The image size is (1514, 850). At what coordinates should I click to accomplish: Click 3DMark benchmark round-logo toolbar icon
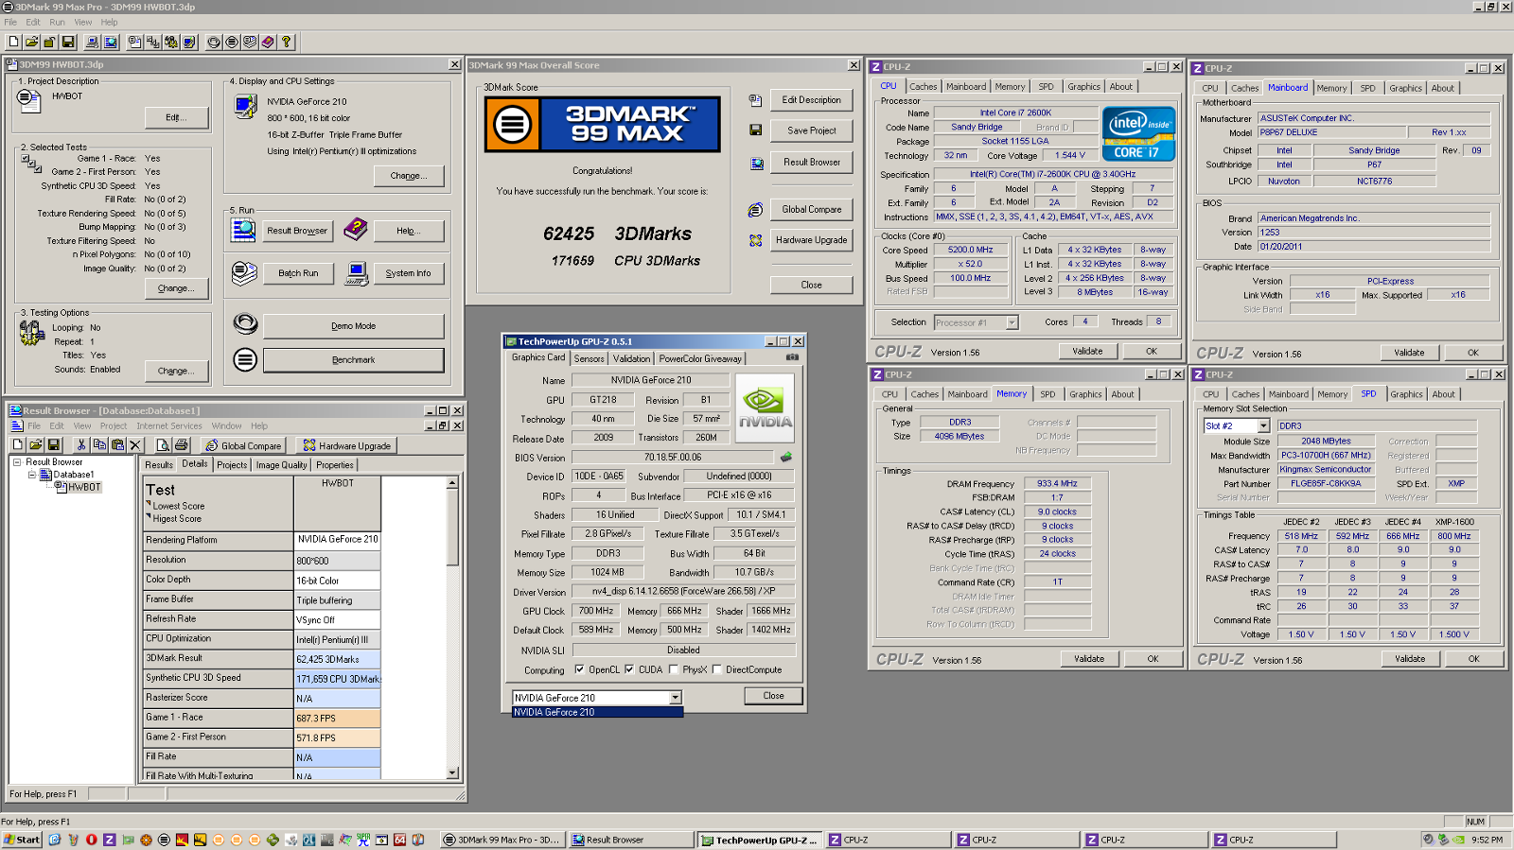point(232,42)
